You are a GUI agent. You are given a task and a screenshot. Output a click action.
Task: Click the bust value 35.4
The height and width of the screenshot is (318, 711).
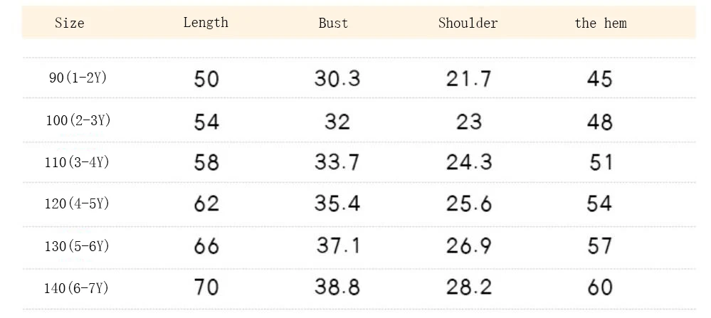(x=337, y=204)
